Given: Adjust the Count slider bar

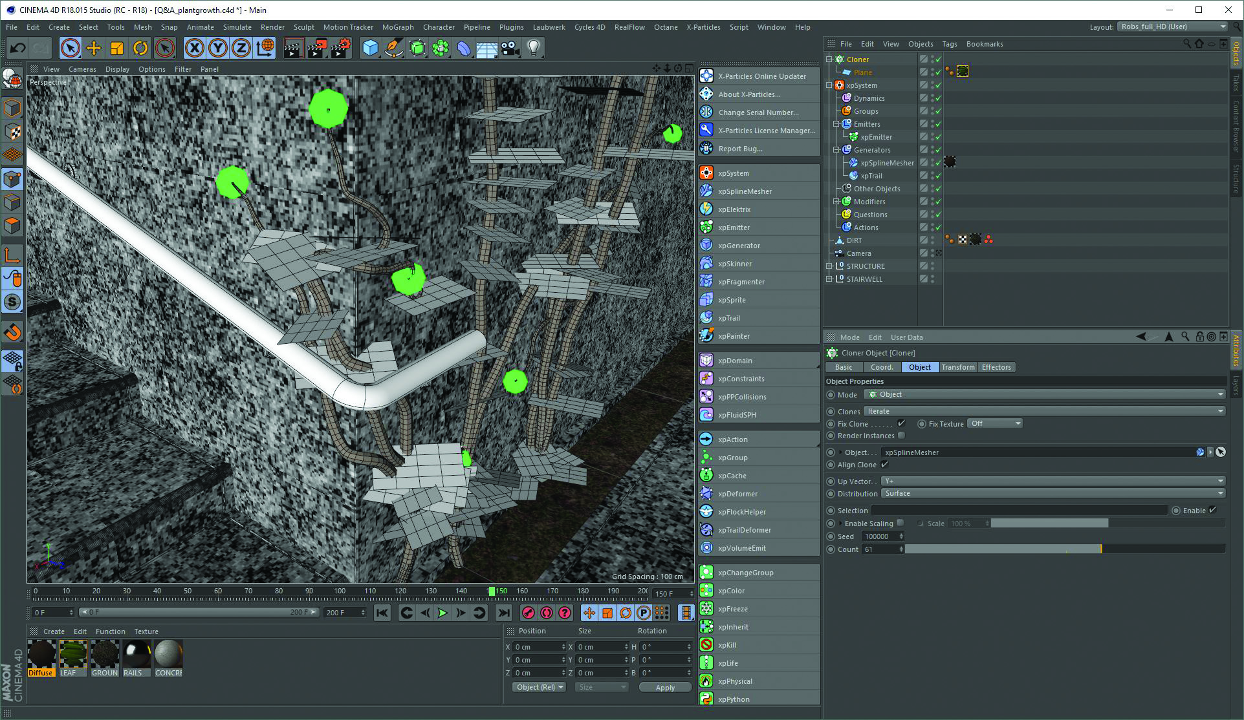Looking at the screenshot, I should point(1065,549).
